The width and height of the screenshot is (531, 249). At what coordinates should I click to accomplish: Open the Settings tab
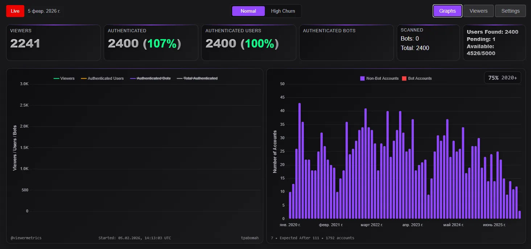[510, 11]
